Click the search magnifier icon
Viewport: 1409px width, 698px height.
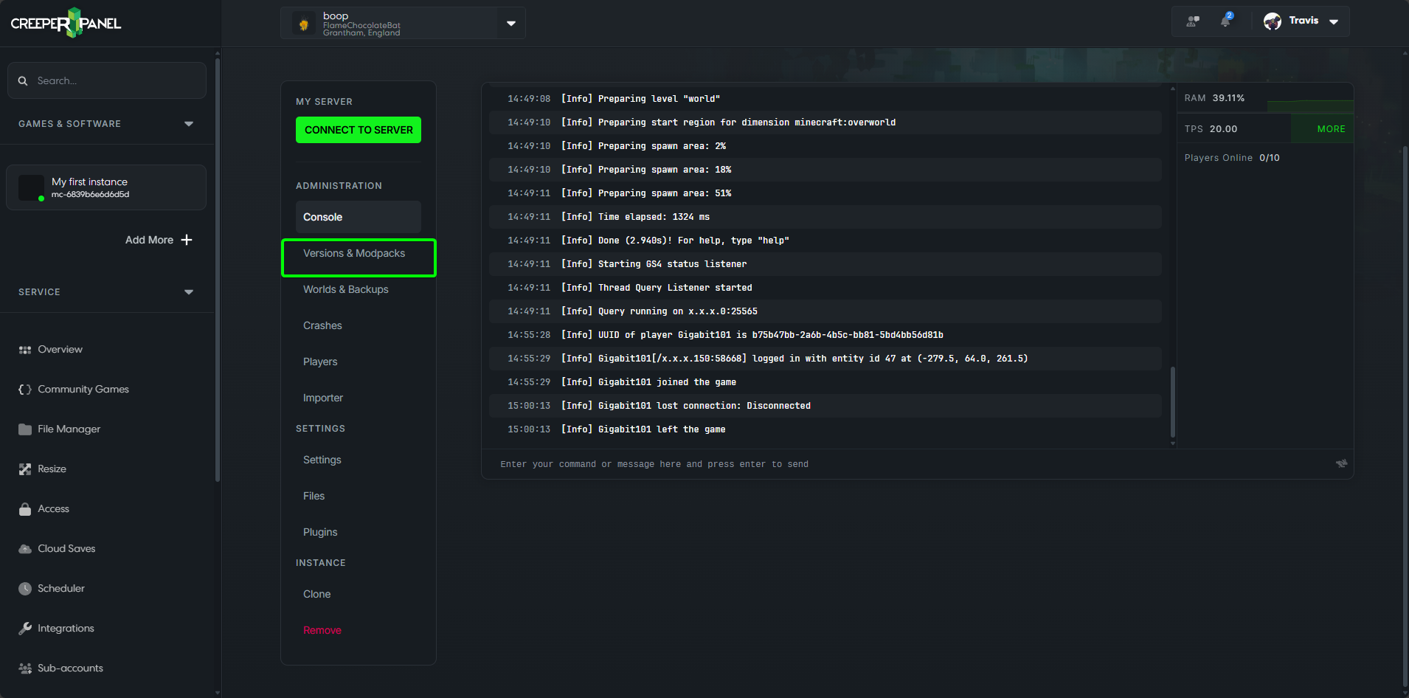click(x=23, y=80)
